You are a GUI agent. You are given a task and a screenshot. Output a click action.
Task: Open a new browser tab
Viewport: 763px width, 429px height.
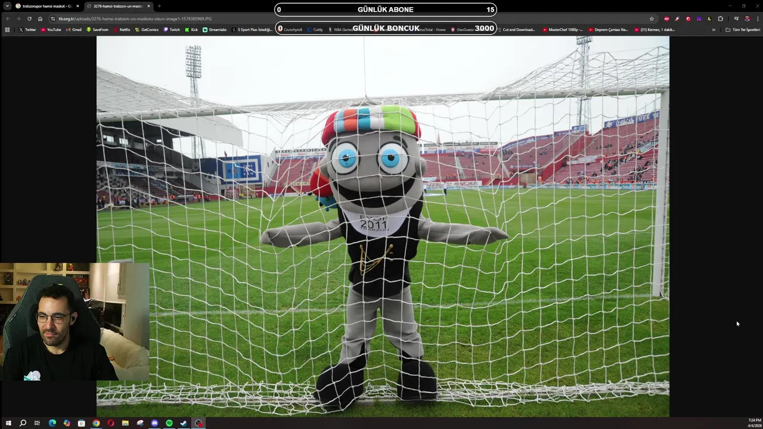point(159,6)
